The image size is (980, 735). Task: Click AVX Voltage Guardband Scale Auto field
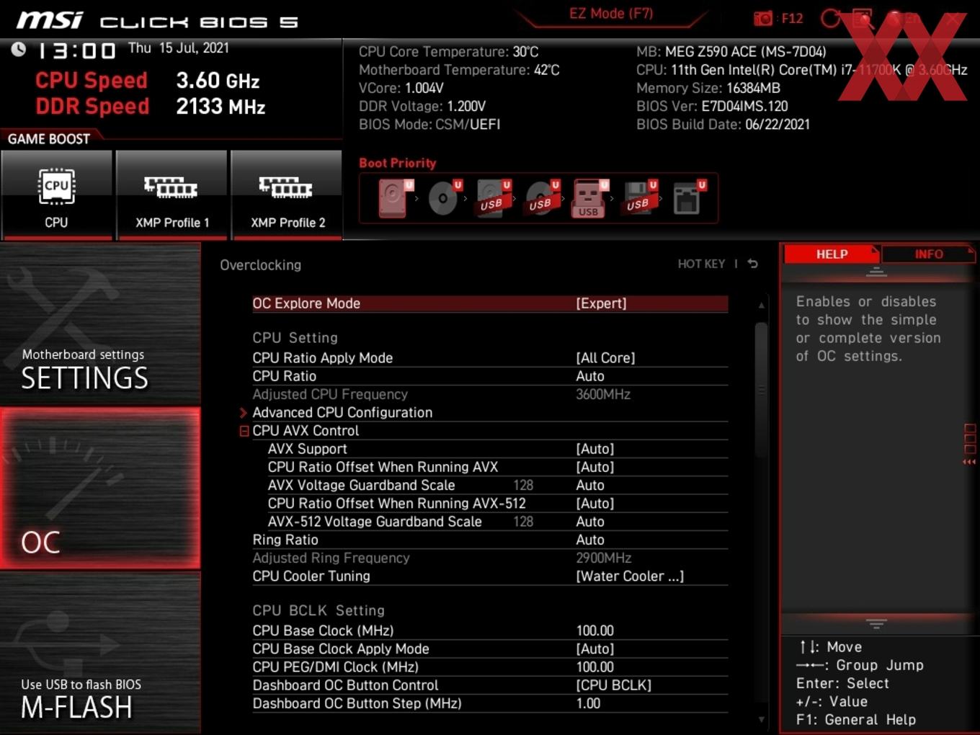(x=590, y=485)
